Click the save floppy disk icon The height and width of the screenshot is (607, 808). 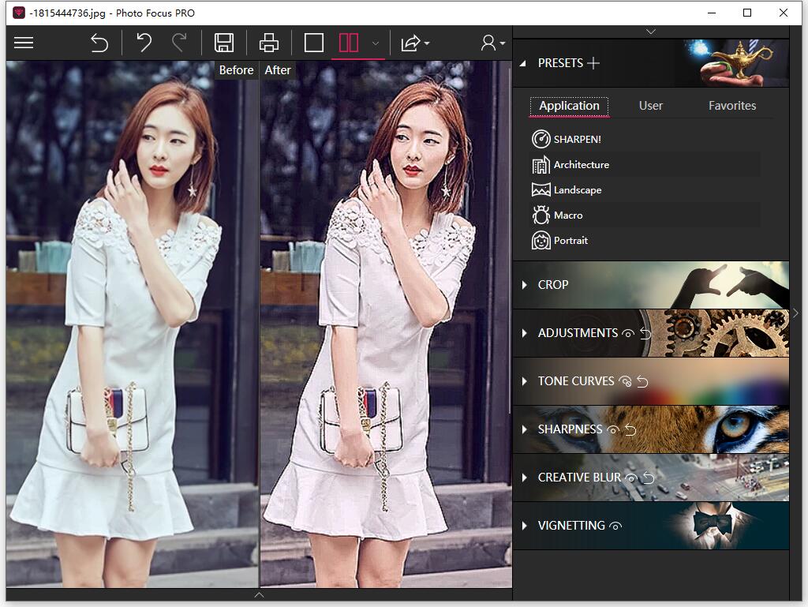pyautogui.click(x=224, y=43)
